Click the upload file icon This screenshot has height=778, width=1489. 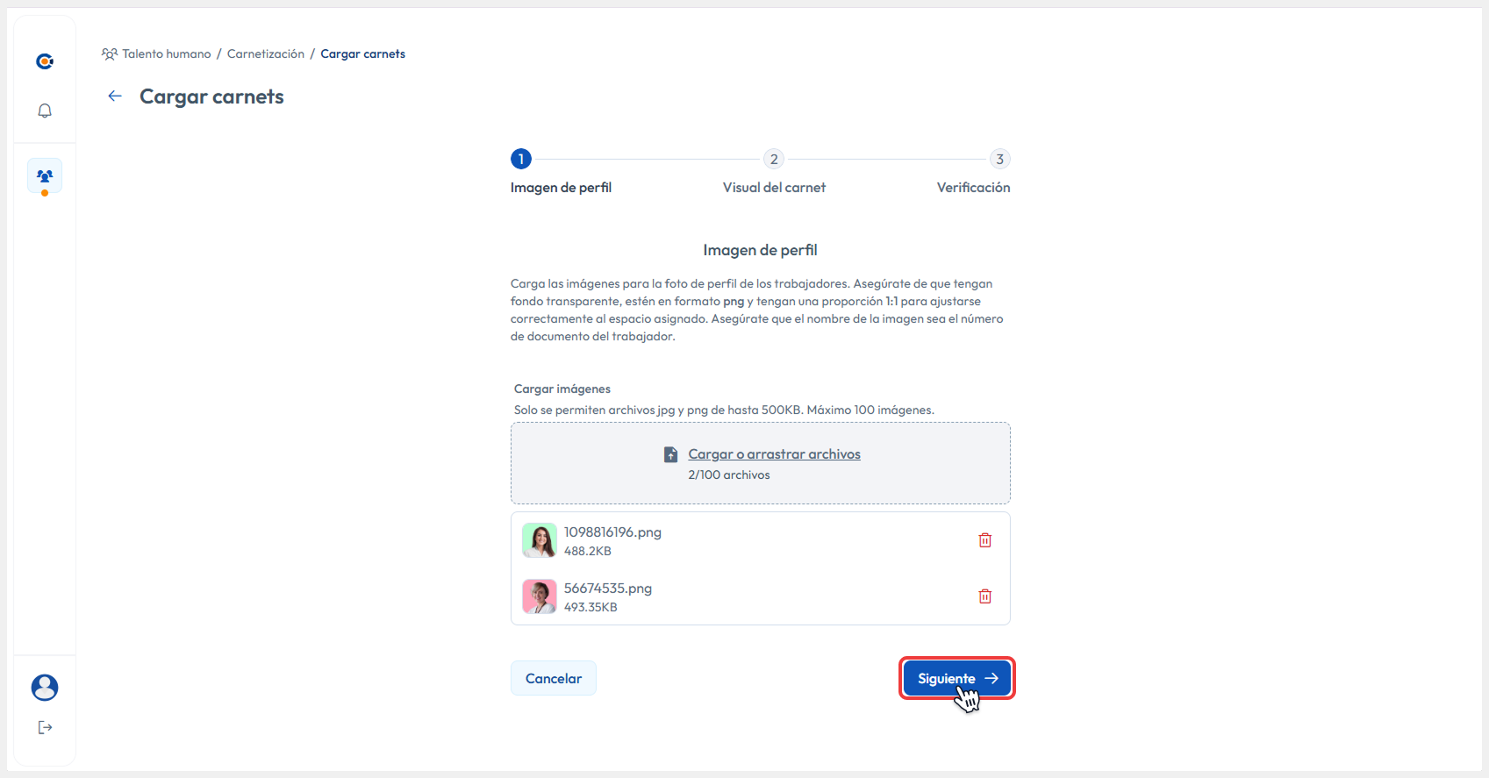(x=670, y=454)
